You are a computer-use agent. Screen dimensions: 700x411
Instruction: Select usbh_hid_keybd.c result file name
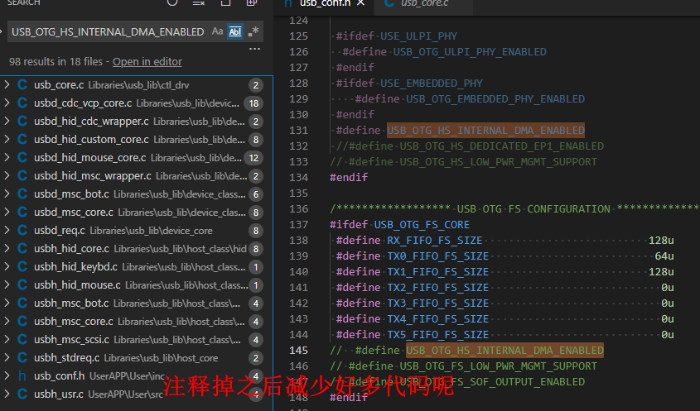tap(75, 267)
